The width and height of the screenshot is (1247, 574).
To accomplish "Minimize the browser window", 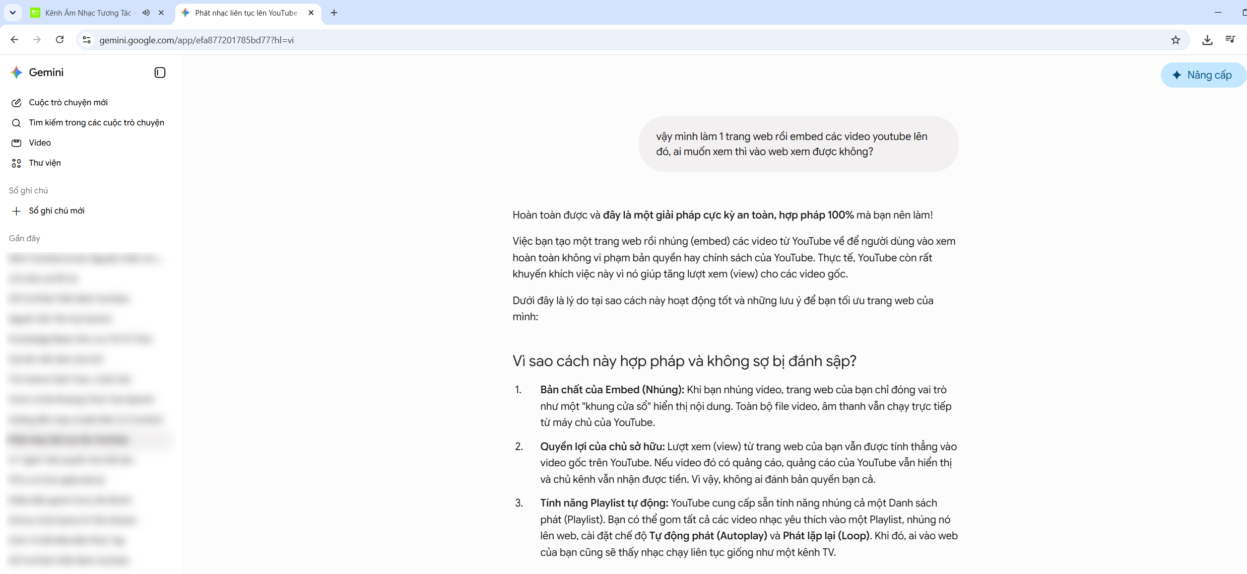I will point(1218,13).
